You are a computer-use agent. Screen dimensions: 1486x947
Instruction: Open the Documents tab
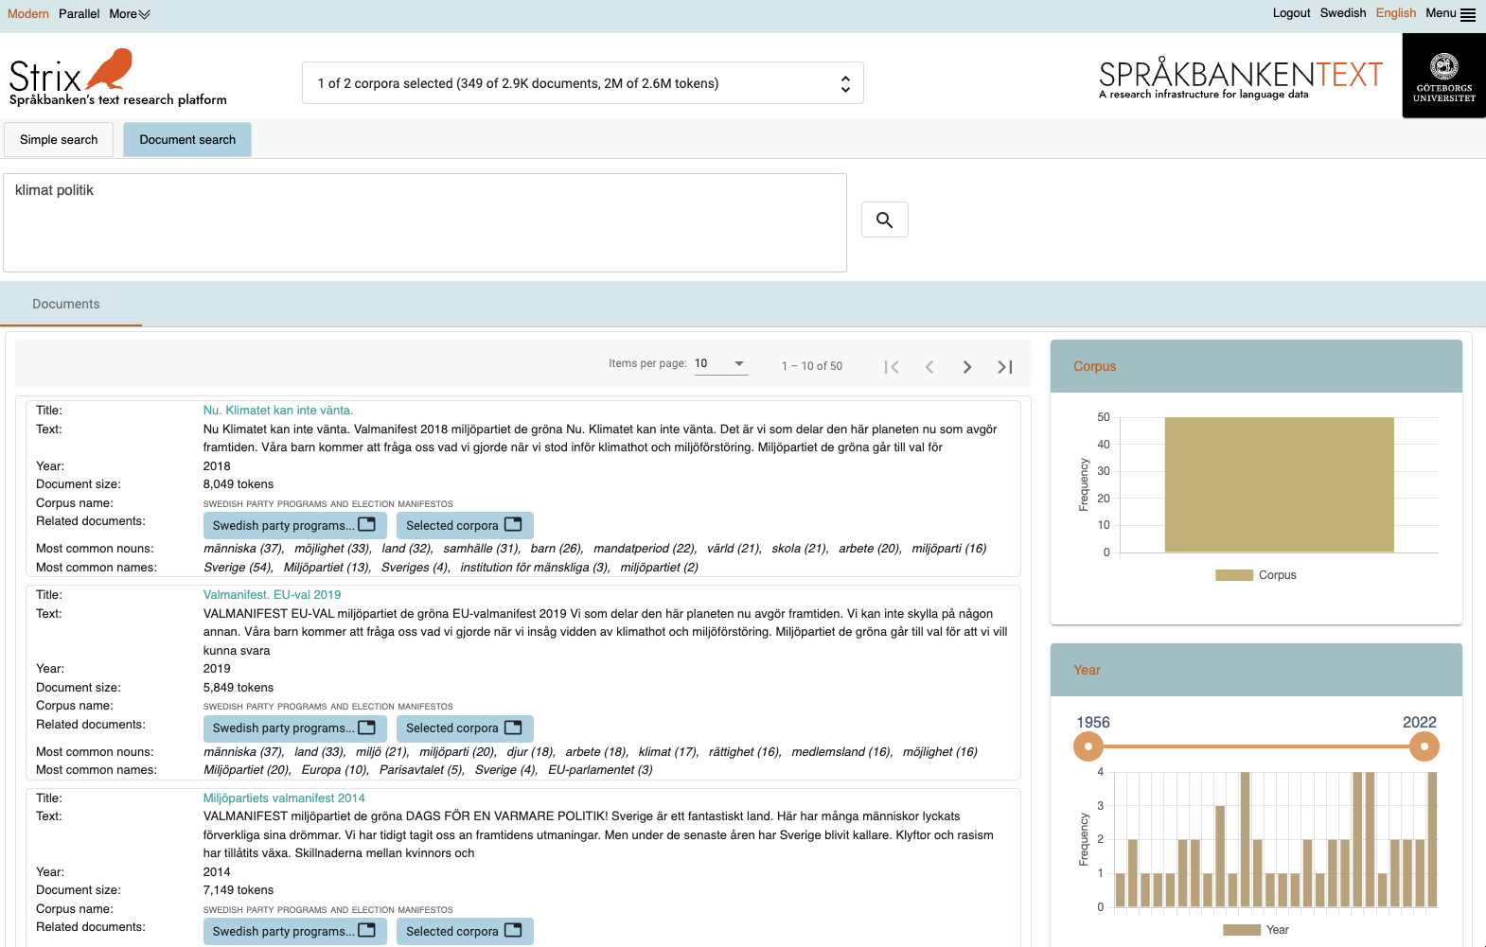click(x=66, y=305)
